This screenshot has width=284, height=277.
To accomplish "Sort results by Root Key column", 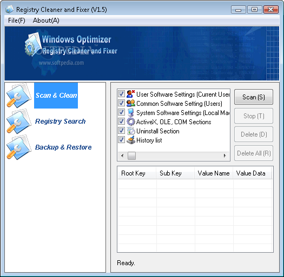I will [137, 173].
